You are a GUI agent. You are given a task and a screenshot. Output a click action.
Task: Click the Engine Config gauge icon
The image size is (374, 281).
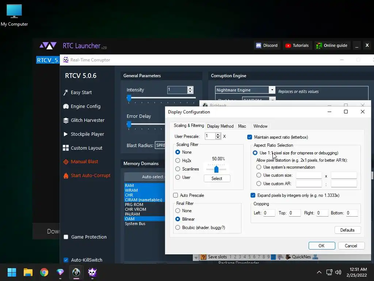tap(66, 106)
